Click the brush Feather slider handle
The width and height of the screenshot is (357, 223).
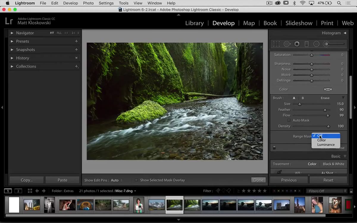point(325,110)
